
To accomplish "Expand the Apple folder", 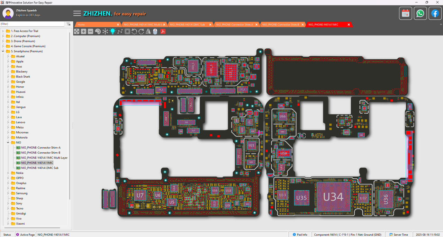I will point(8,61).
